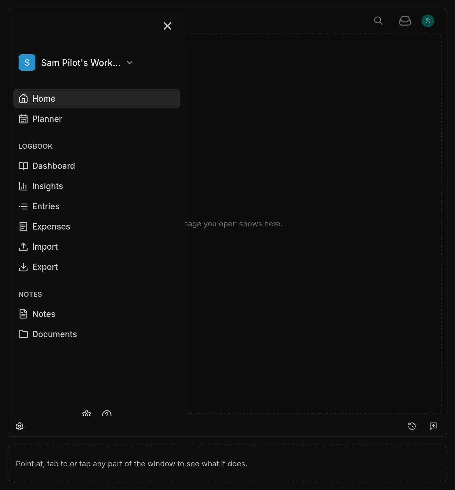Click the add comment feedback icon
This screenshot has width=455, height=490.
(x=434, y=426)
